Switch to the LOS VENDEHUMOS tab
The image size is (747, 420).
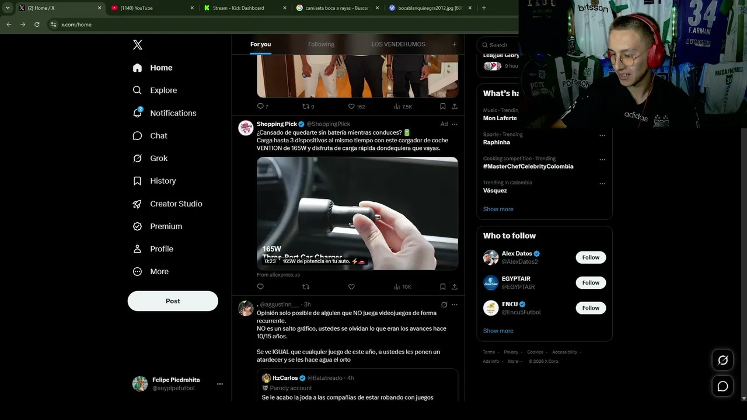398,44
